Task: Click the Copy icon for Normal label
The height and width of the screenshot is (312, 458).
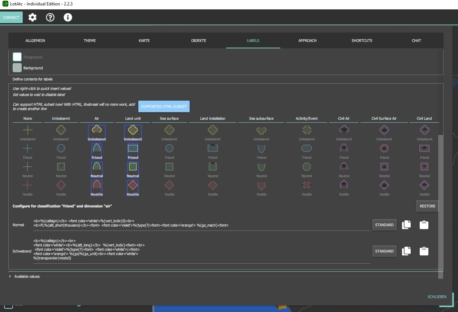Action: pyautogui.click(x=406, y=225)
